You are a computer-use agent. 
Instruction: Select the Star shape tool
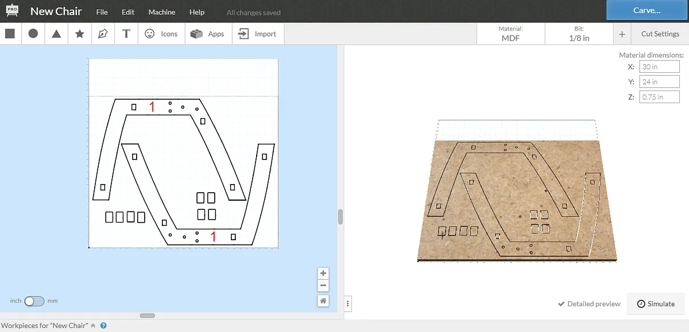(80, 34)
